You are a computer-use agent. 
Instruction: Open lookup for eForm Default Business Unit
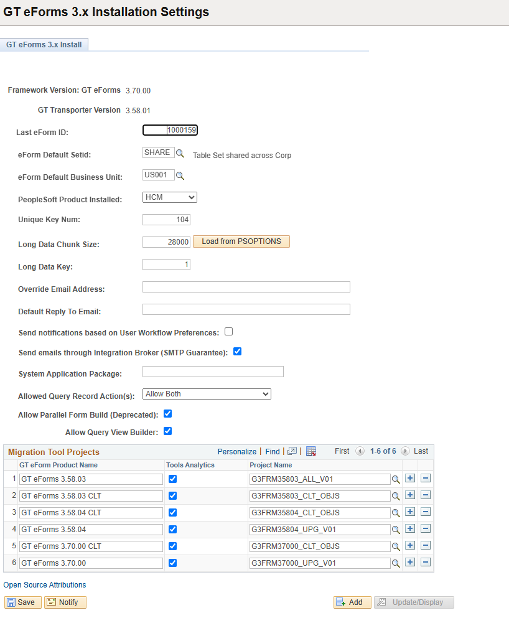[180, 176]
